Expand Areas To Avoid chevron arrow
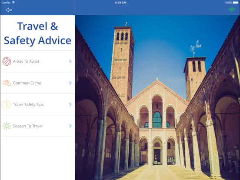This screenshot has height=180, width=240. pos(70,61)
